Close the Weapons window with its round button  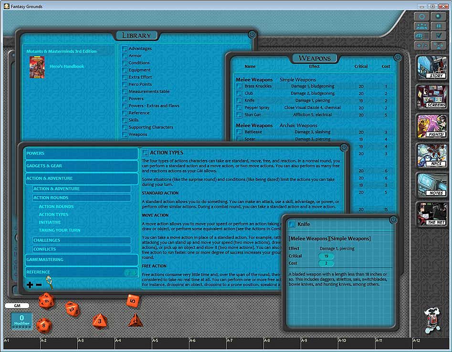[x=398, y=57]
